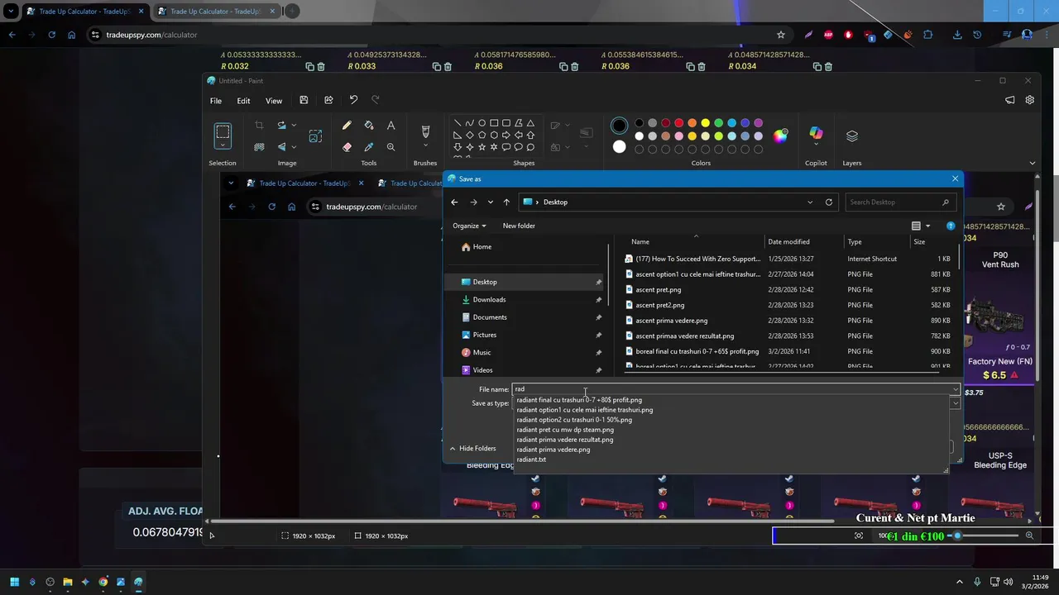1059x595 pixels.
Task: Open the Layers panel in Paint
Action: pos(852,136)
